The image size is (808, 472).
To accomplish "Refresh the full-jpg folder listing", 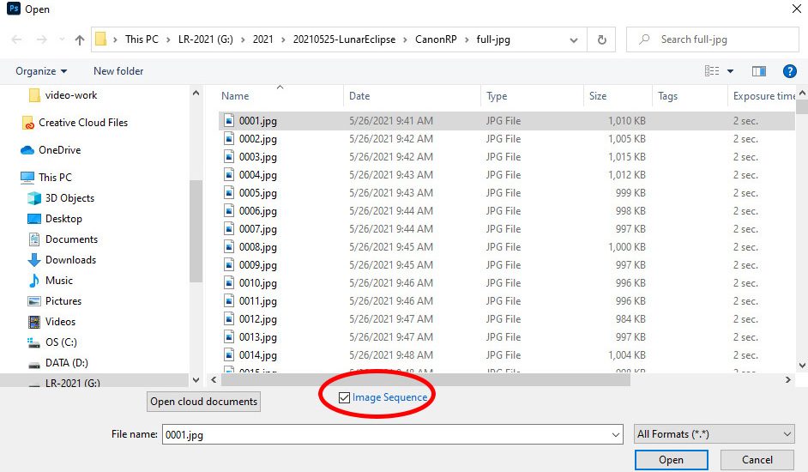I will 601,39.
